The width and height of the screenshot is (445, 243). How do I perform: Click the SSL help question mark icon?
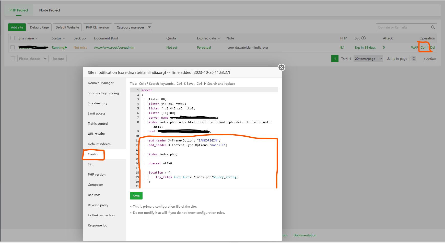(364, 38)
